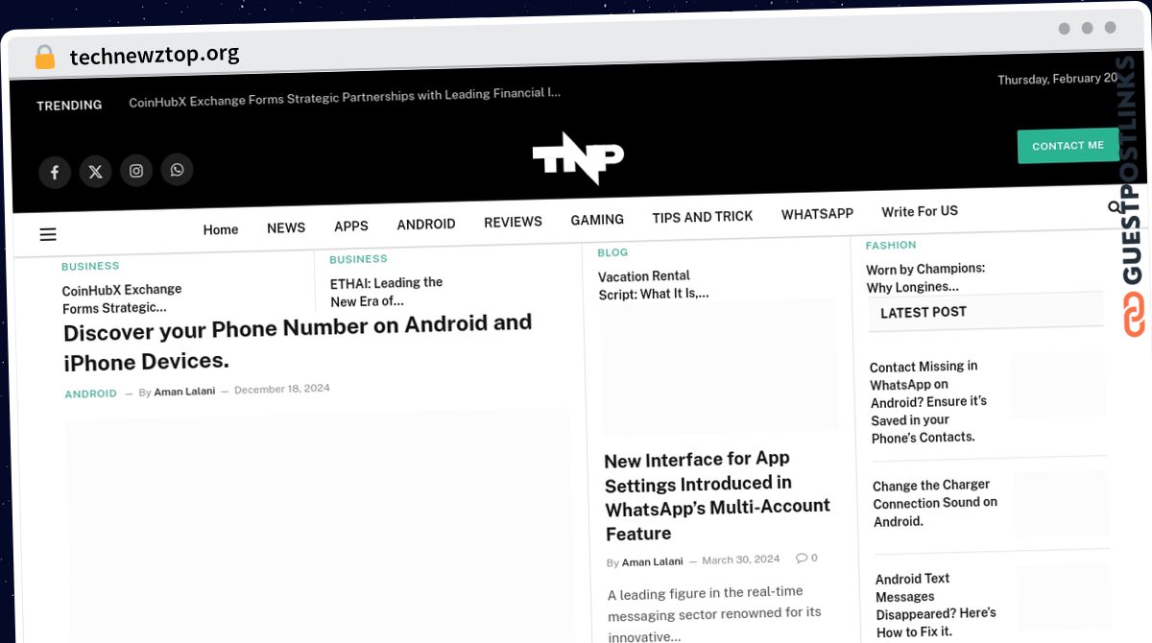
Task: Click the technewztop.org address bar
Action: (155, 55)
